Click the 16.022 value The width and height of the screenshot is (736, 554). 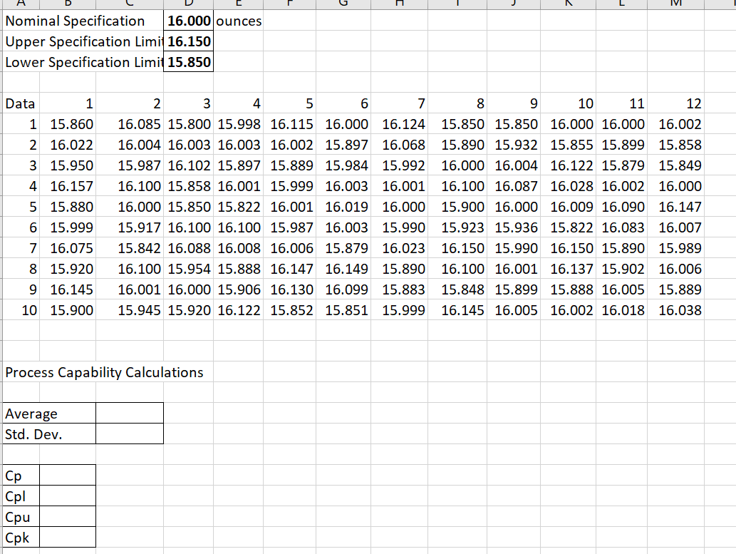coord(68,145)
